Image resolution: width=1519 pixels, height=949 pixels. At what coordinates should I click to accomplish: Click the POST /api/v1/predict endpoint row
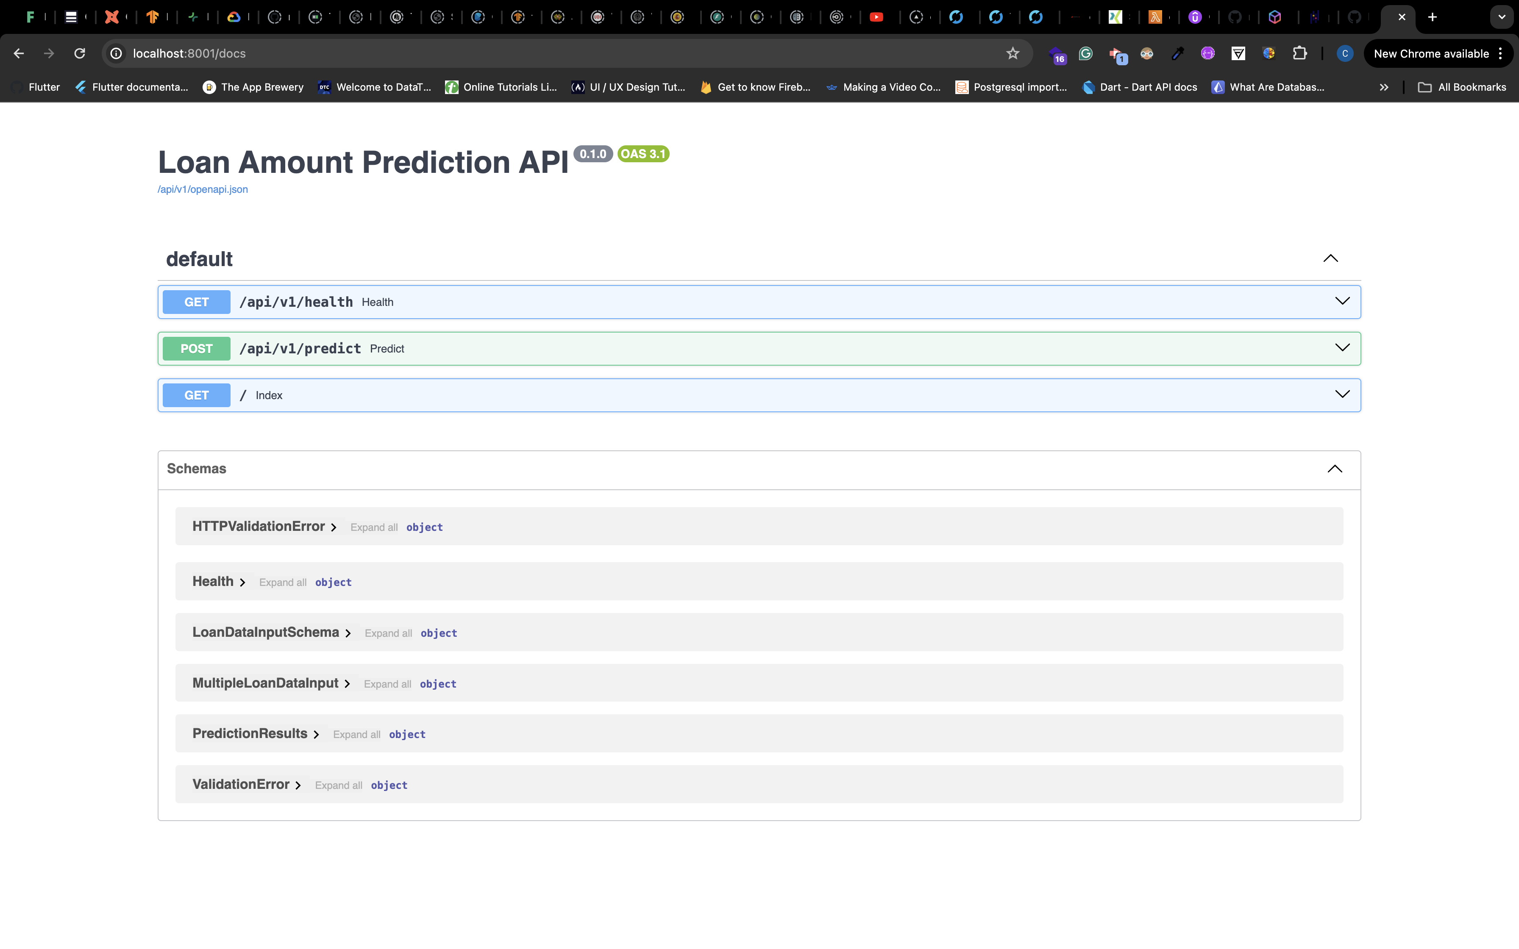(759, 348)
